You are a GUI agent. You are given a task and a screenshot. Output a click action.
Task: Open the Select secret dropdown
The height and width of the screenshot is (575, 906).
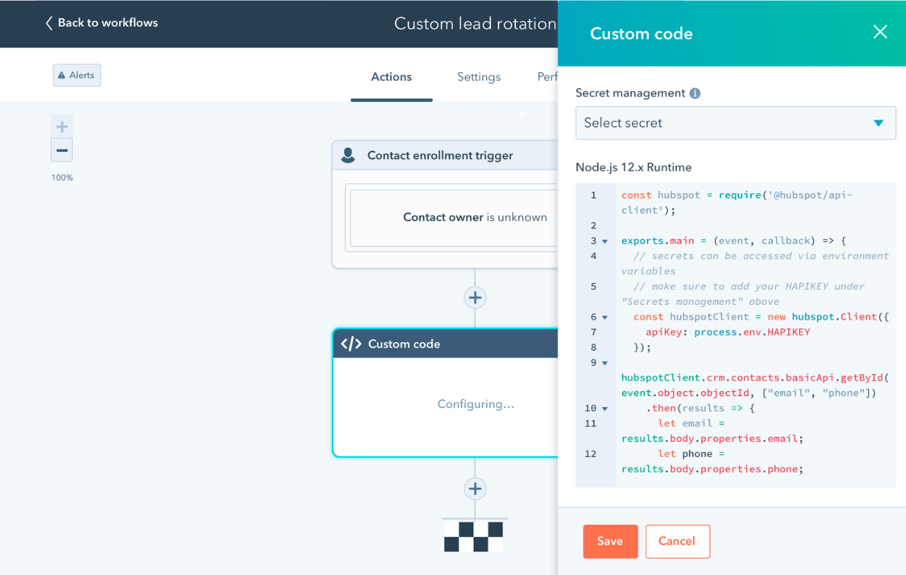[735, 123]
